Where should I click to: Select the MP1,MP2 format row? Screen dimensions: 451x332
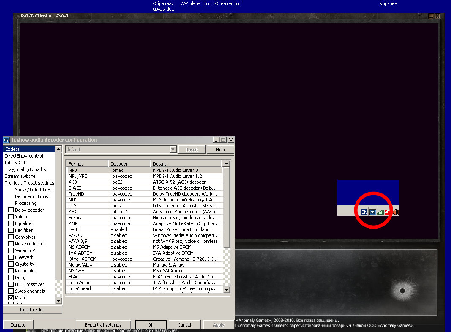[144, 176]
